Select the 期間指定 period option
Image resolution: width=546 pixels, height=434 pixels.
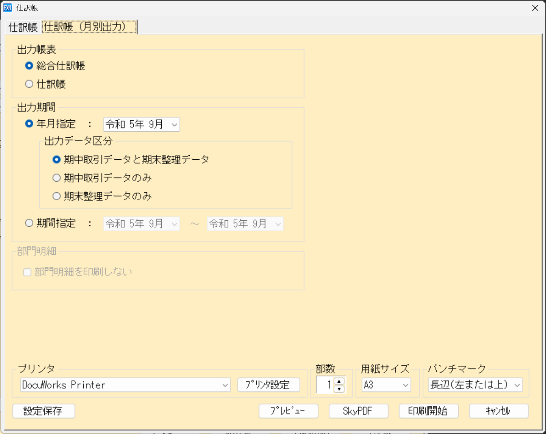(29, 223)
